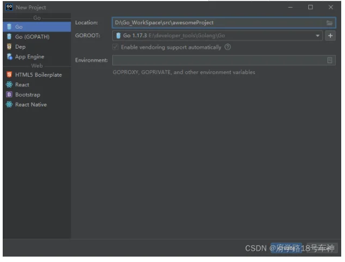Screen dimensions: 345x262
Task: Click the GOPROXY, GOPRIVATE hint text
Action: coord(184,72)
